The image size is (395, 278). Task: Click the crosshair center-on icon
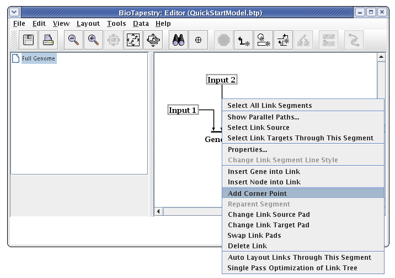(198, 40)
